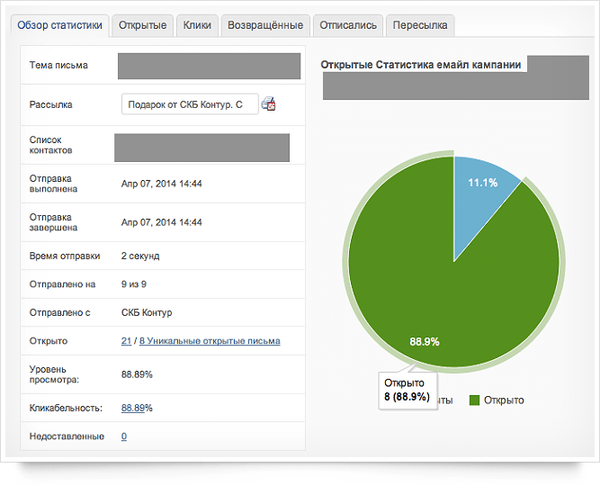The width and height of the screenshot is (600, 486).
Task: Click the 21 opened emails link
Action: [x=126, y=341]
